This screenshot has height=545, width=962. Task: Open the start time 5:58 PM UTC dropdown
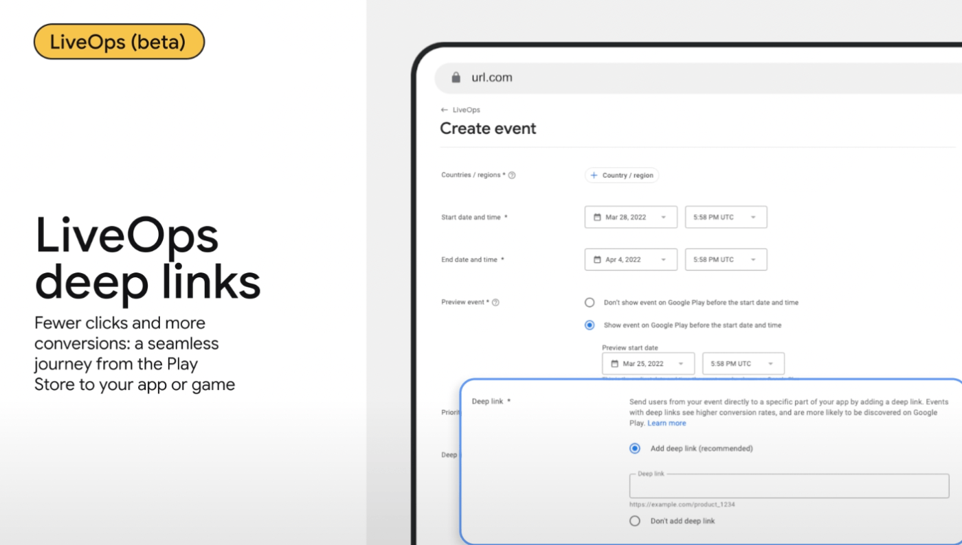[x=726, y=217]
